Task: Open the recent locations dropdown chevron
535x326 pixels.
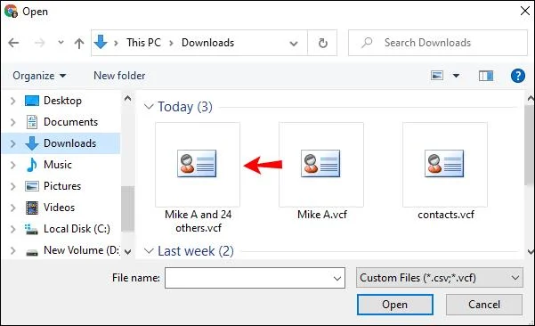Action: tap(61, 43)
